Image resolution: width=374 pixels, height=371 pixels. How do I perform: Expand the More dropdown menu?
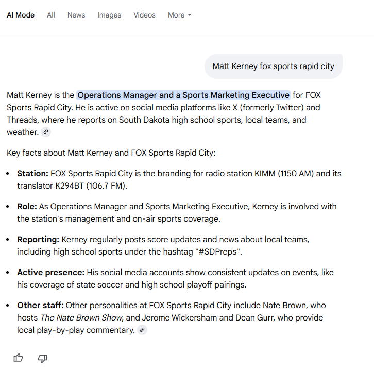[x=179, y=15]
